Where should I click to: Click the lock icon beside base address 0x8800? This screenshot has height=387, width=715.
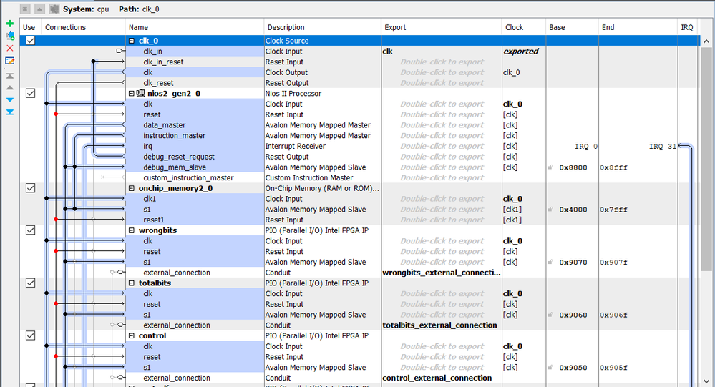click(552, 167)
